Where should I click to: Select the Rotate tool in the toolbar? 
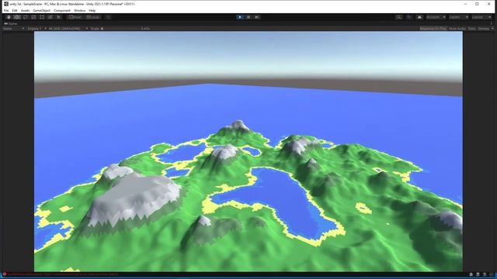26,17
